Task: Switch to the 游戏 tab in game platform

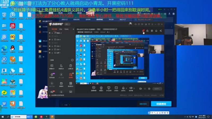Action: point(51,13)
